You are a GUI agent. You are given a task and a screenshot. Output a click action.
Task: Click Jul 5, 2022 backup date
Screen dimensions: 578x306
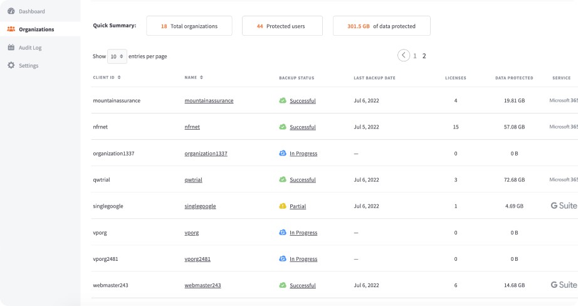[366, 127]
